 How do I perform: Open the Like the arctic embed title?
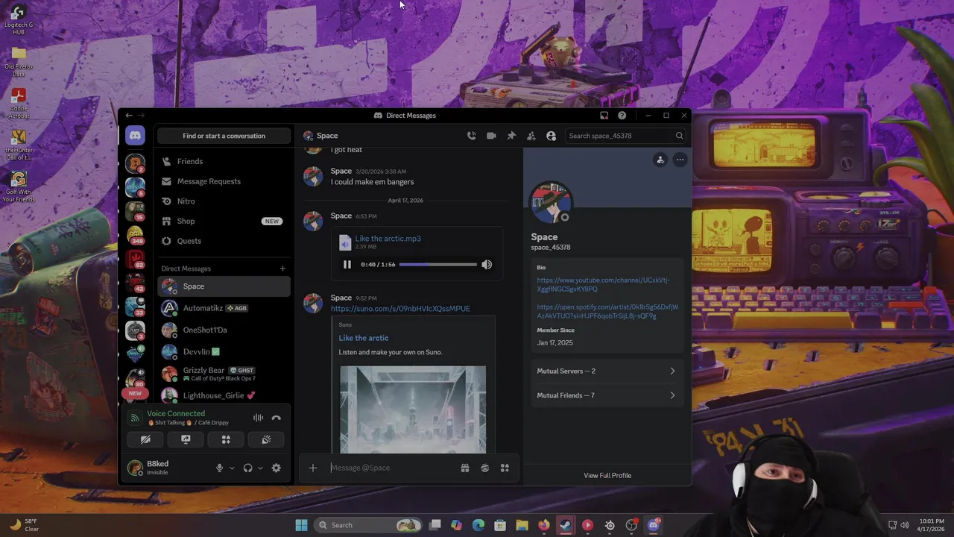(364, 338)
